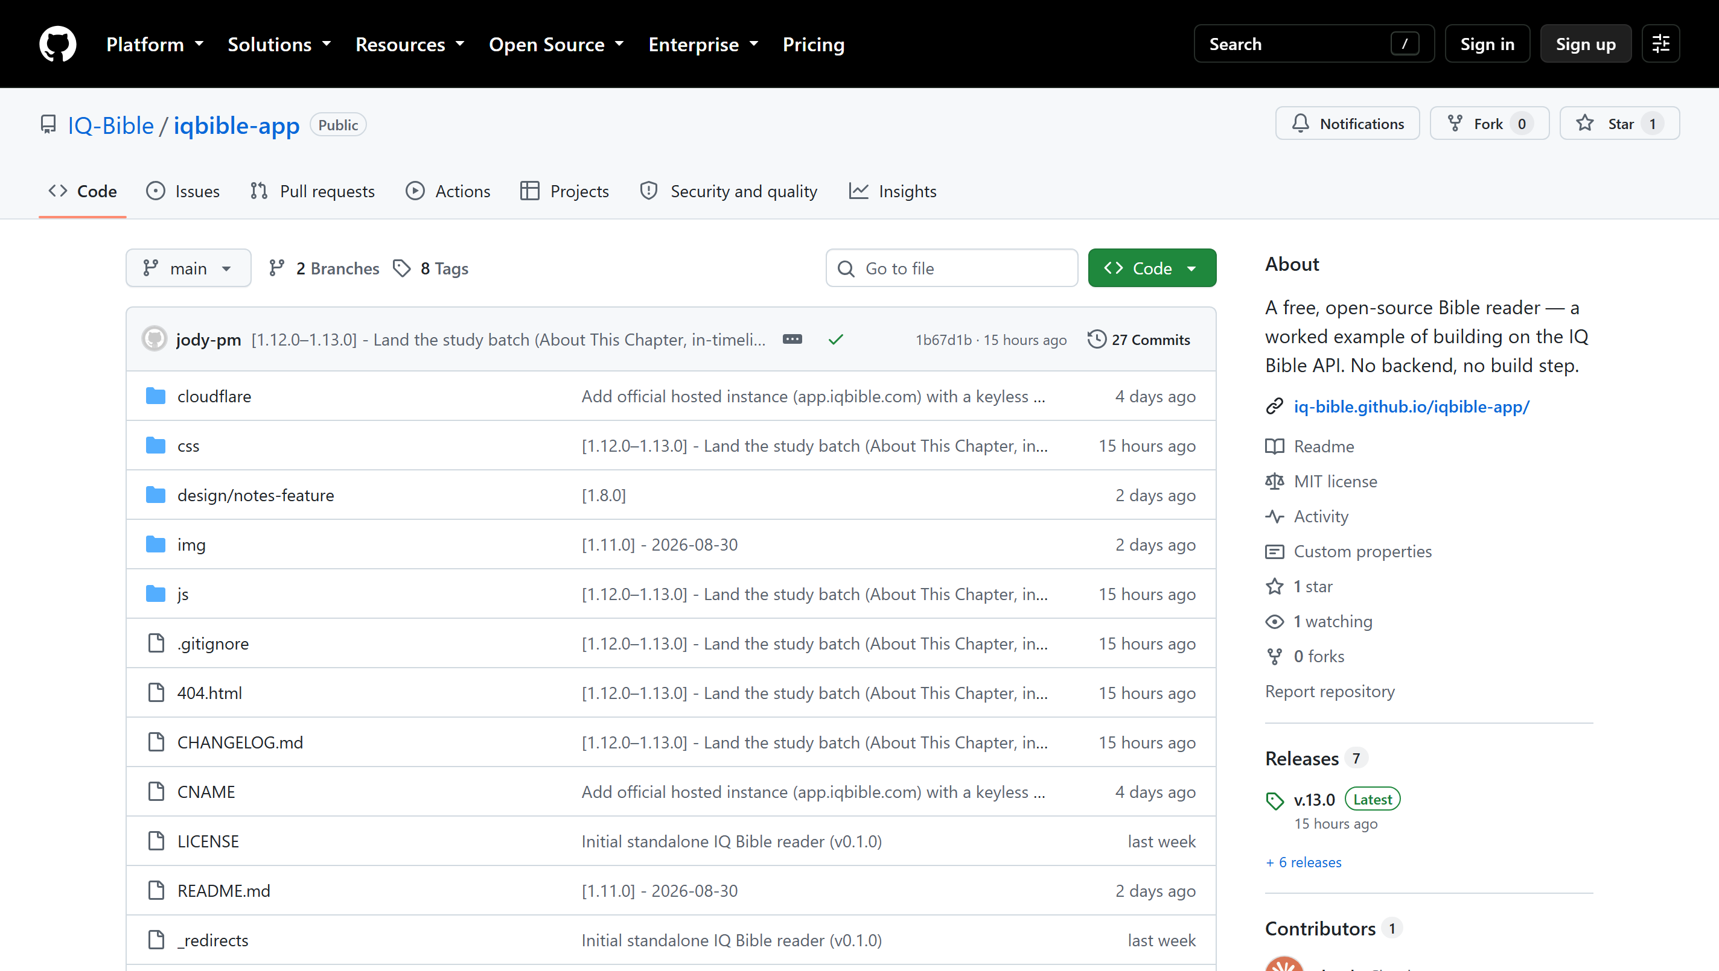
Task: Open the CNAME file
Action: [206, 792]
